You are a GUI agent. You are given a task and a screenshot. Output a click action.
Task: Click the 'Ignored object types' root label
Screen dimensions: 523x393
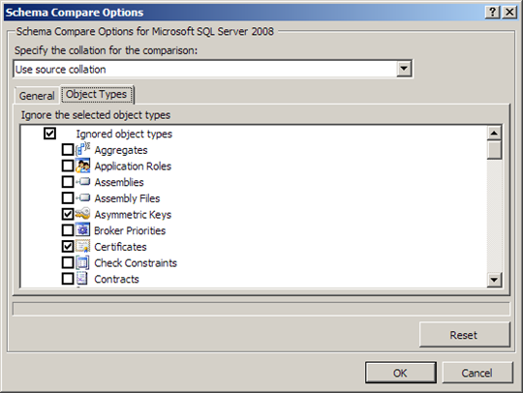(124, 134)
